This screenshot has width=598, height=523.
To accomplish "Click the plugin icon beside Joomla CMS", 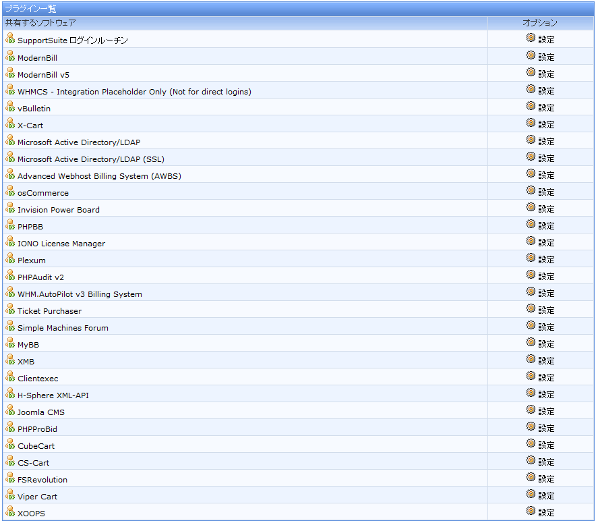I will (10, 410).
